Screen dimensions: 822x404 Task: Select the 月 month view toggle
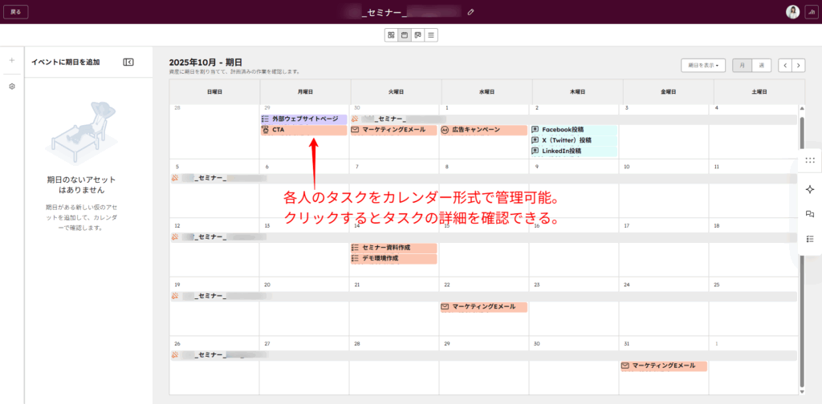(742, 66)
